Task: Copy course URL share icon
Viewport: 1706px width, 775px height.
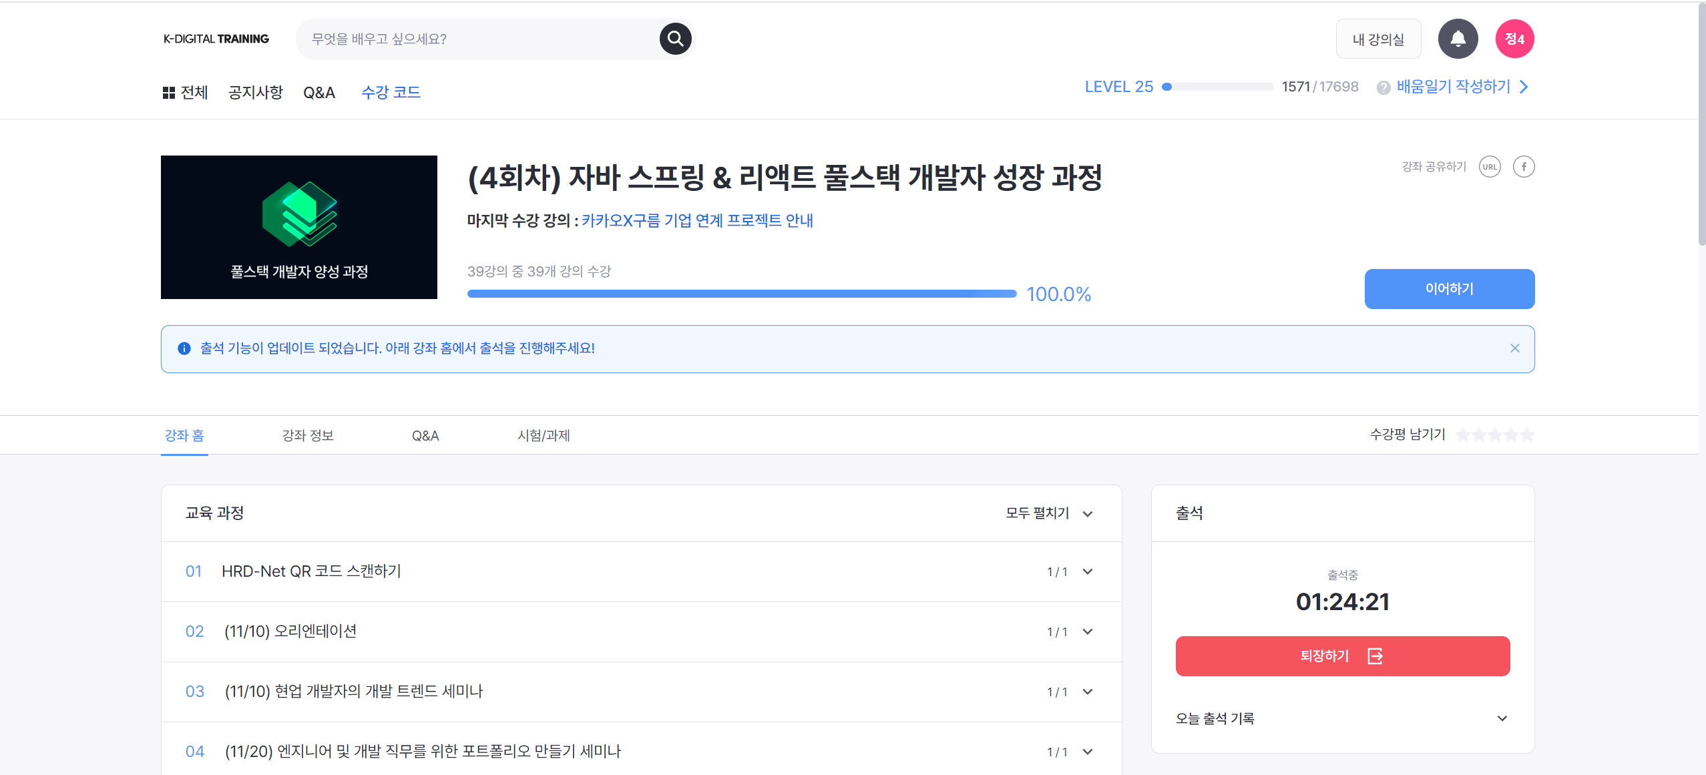Action: (1489, 167)
